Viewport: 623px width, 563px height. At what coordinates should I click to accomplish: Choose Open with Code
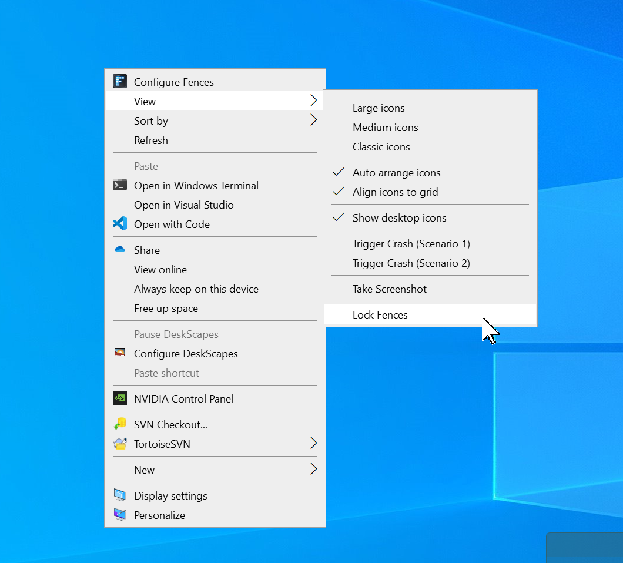tap(215, 224)
